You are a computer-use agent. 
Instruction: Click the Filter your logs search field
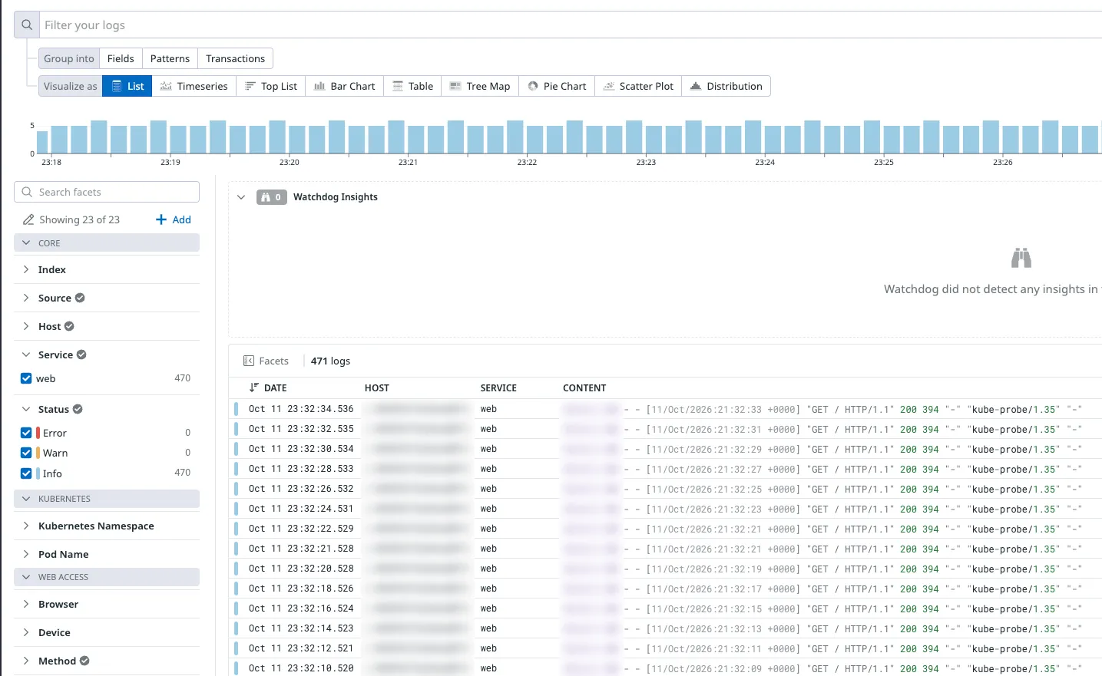pyautogui.click(x=571, y=25)
